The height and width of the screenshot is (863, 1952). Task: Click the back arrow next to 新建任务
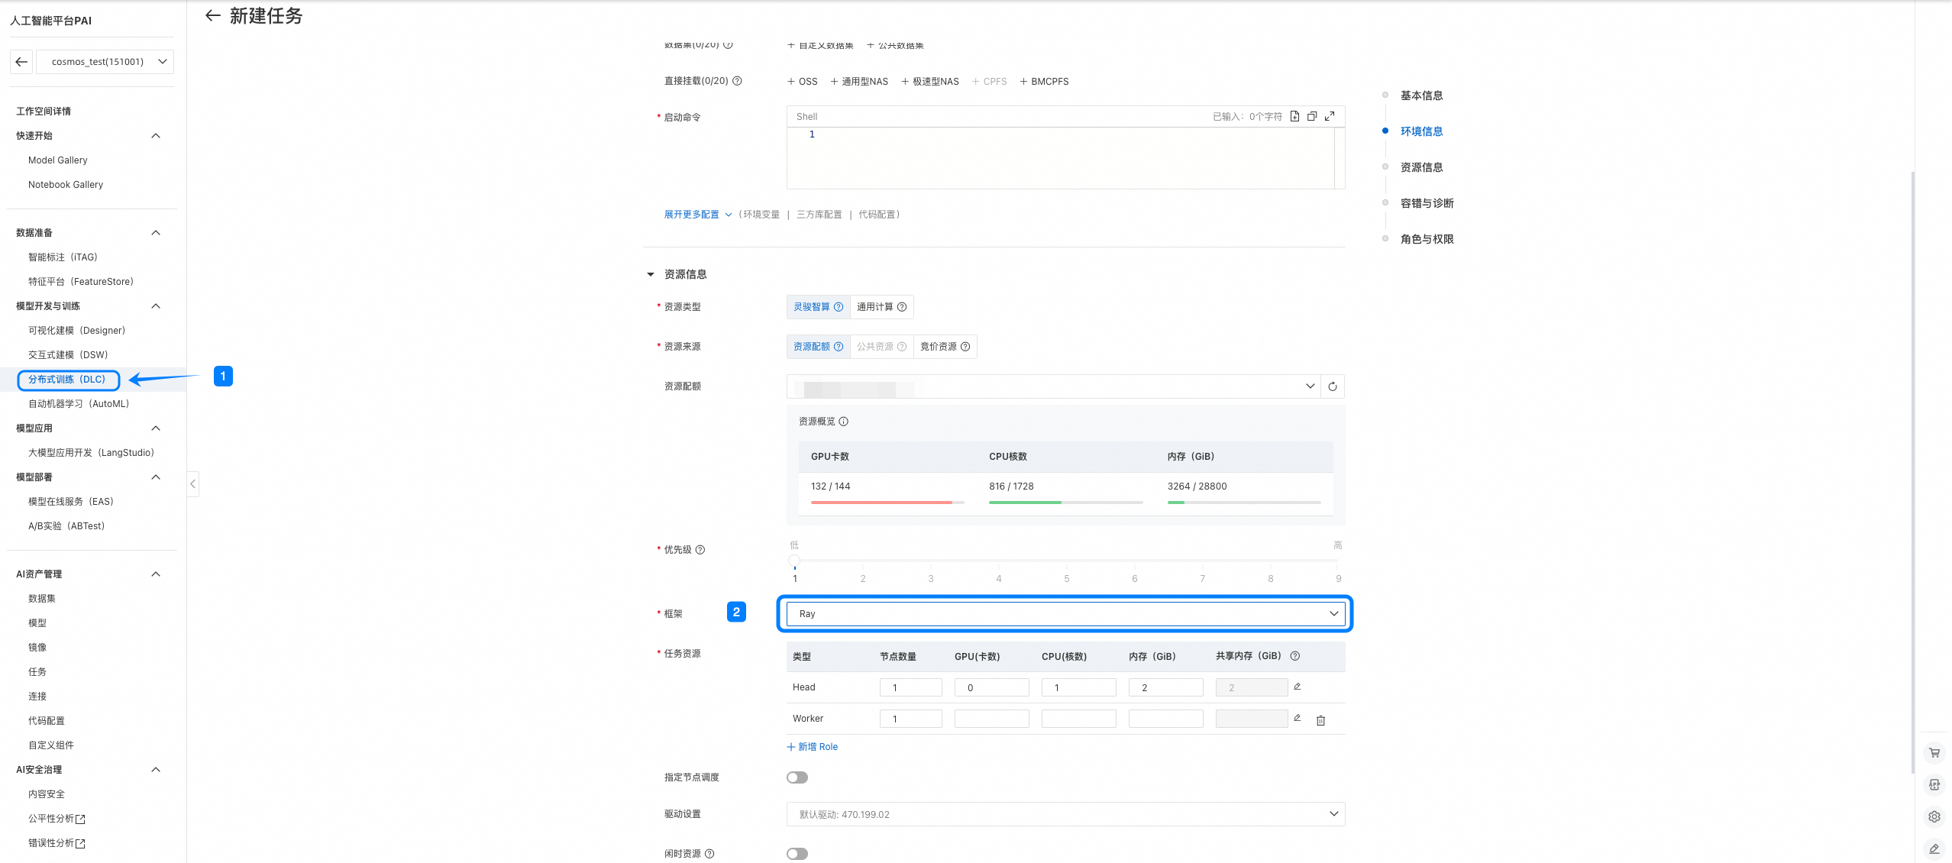[x=213, y=16]
